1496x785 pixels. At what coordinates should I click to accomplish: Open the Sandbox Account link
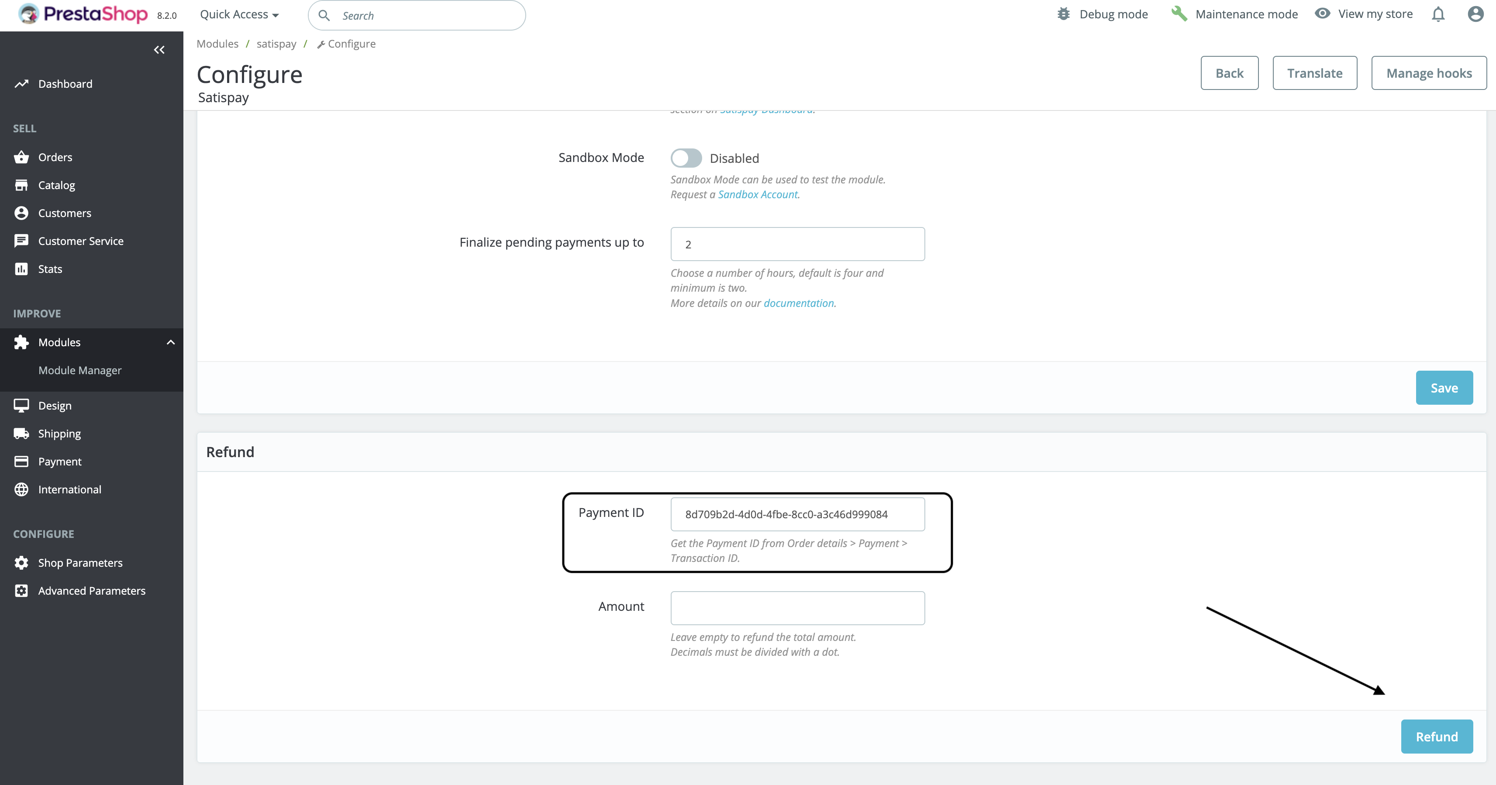[x=757, y=195]
